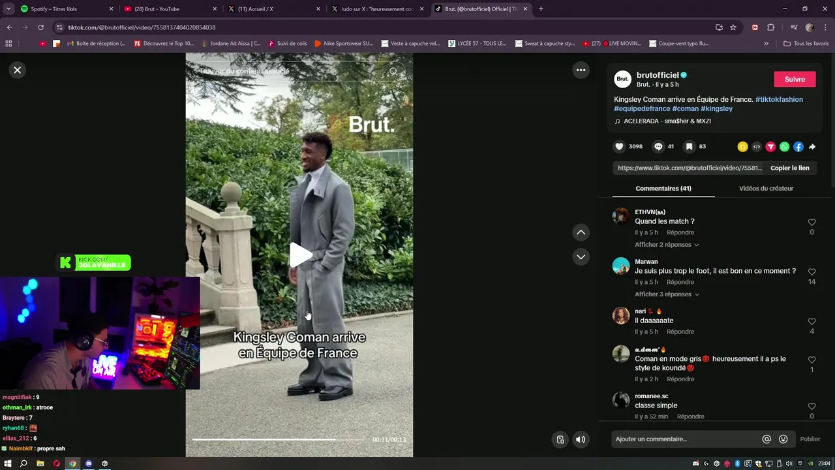Share video on Facebook
835x470 pixels.
click(798, 147)
